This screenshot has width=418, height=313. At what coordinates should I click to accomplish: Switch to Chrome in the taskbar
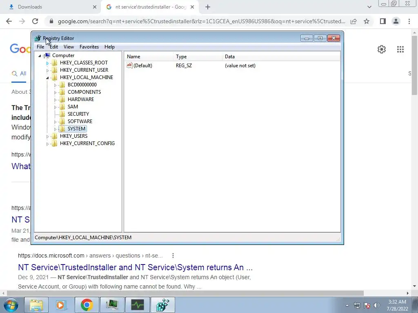pos(87,305)
